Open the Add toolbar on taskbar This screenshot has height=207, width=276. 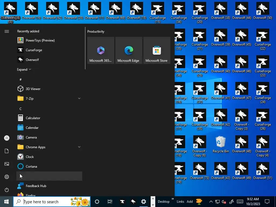pyautogui.click(x=189, y=202)
